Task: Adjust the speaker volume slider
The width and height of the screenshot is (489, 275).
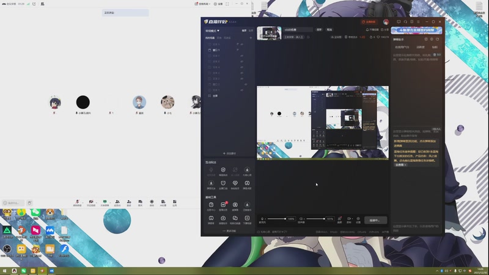Action: pyautogui.click(x=315, y=219)
